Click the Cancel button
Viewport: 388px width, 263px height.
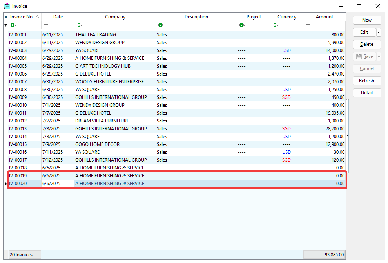367,68
